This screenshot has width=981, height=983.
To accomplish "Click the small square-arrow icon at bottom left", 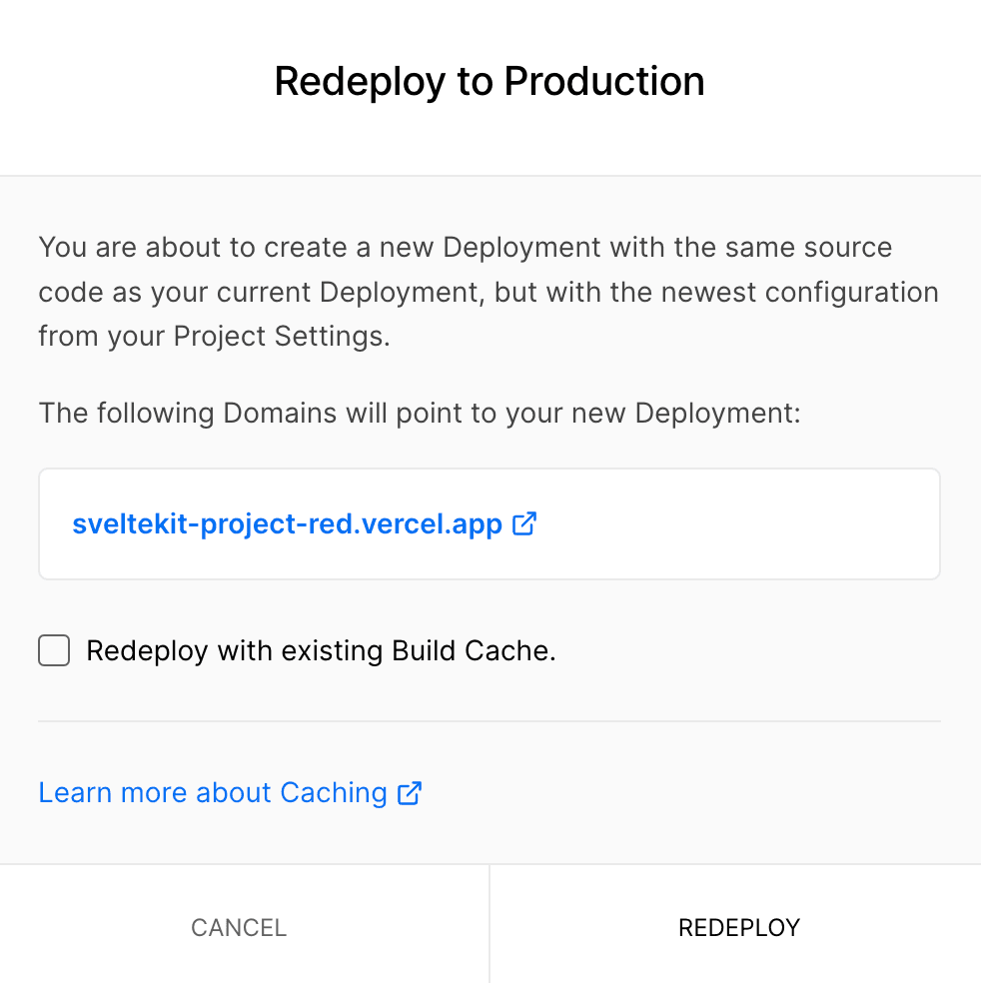I will pos(410,792).
